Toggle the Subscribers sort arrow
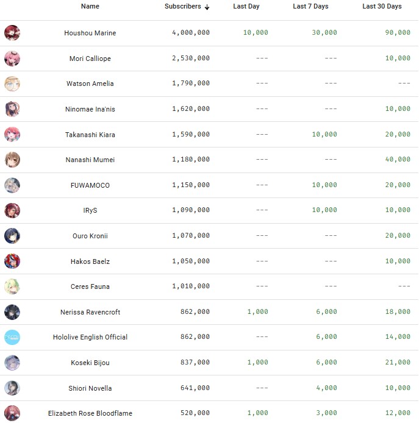Screen dimensions: 419x423 click(207, 7)
